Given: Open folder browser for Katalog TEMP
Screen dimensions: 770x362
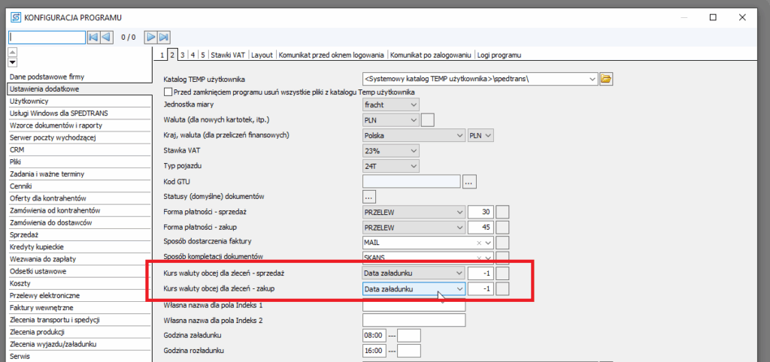Looking at the screenshot, I should point(607,78).
